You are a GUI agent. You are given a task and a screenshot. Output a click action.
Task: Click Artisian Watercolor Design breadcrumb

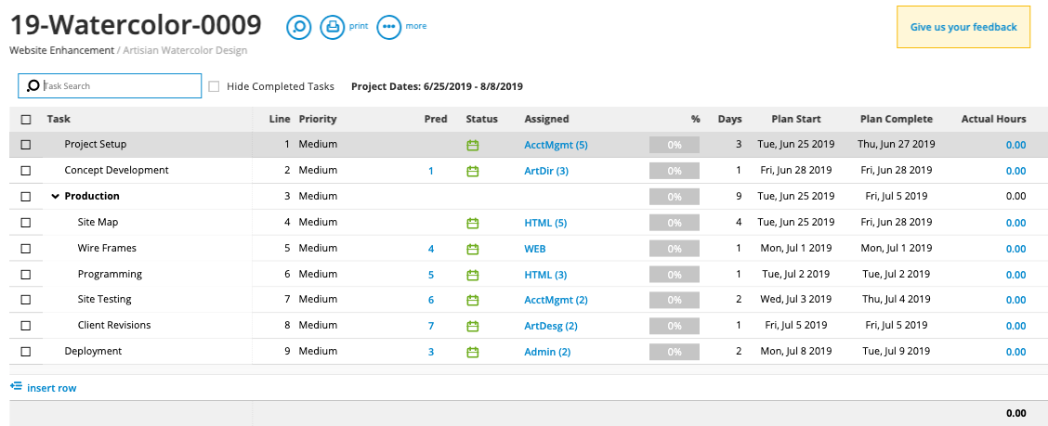185,51
